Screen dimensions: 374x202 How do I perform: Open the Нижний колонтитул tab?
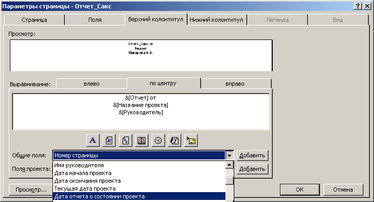click(216, 20)
